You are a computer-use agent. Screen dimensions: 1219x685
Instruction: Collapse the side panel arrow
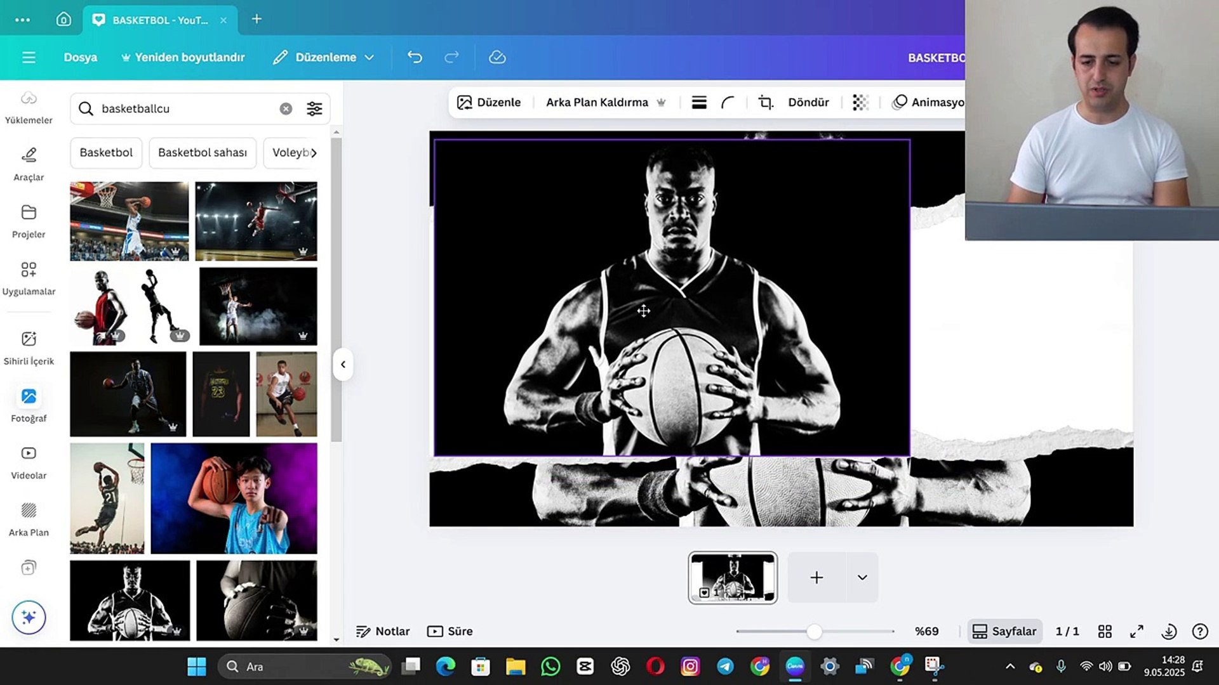[x=343, y=364]
